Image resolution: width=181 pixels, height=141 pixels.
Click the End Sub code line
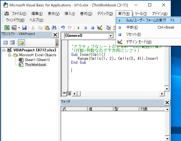pyautogui.click(x=78, y=63)
